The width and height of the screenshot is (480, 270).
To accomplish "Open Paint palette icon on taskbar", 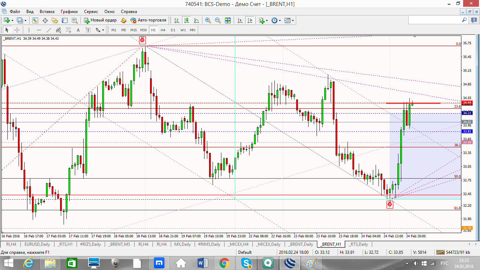I will [312, 263].
